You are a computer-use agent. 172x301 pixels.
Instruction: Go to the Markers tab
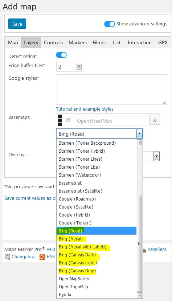pyautogui.click(x=78, y=42)
